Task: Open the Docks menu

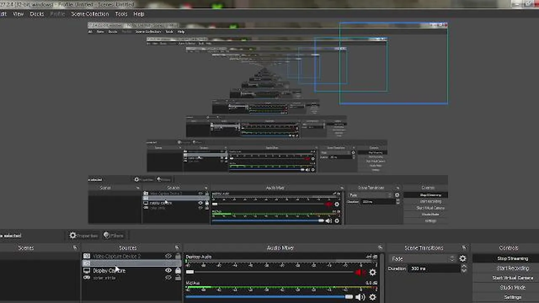Action: coord(37,14)
